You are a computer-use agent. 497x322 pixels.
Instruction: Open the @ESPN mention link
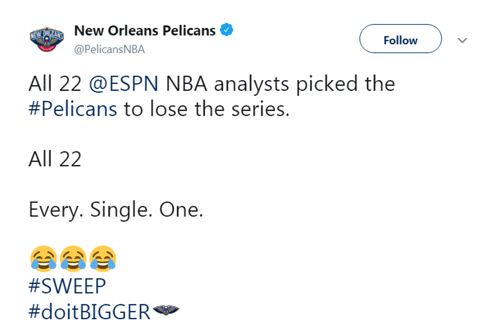coord(123,84)
